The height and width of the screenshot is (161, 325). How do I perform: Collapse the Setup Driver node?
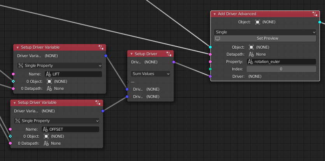pos(132,54)
